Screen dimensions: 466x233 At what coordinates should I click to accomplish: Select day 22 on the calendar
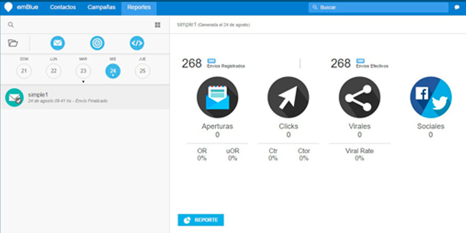click(x=53, y=71)
